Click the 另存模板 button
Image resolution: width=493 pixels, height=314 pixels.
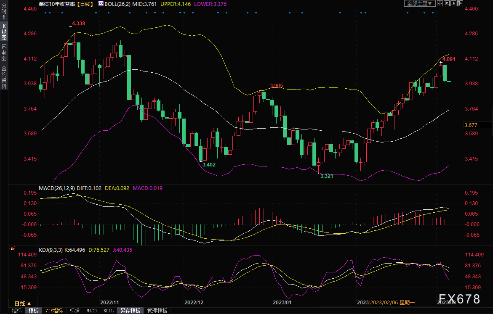tap(131, 311)
